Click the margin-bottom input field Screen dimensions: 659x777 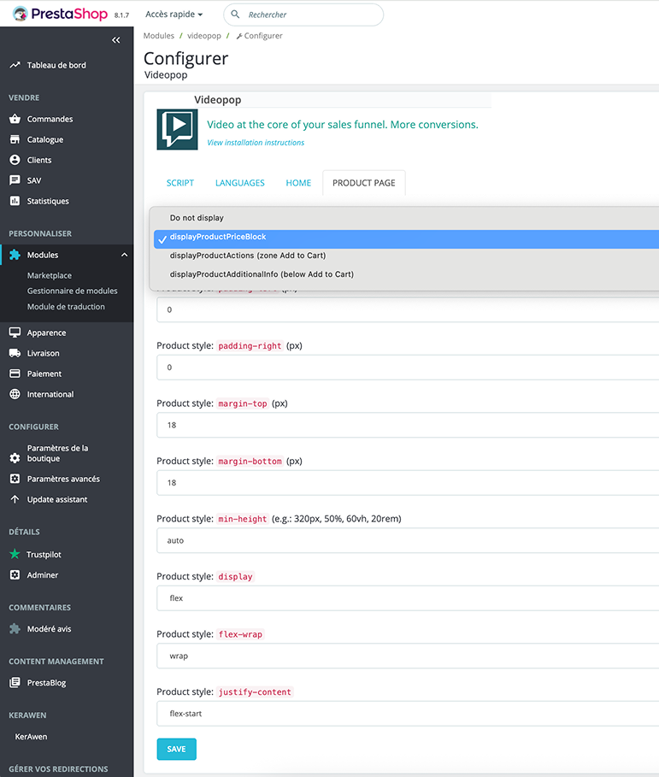tap(408, 483)
